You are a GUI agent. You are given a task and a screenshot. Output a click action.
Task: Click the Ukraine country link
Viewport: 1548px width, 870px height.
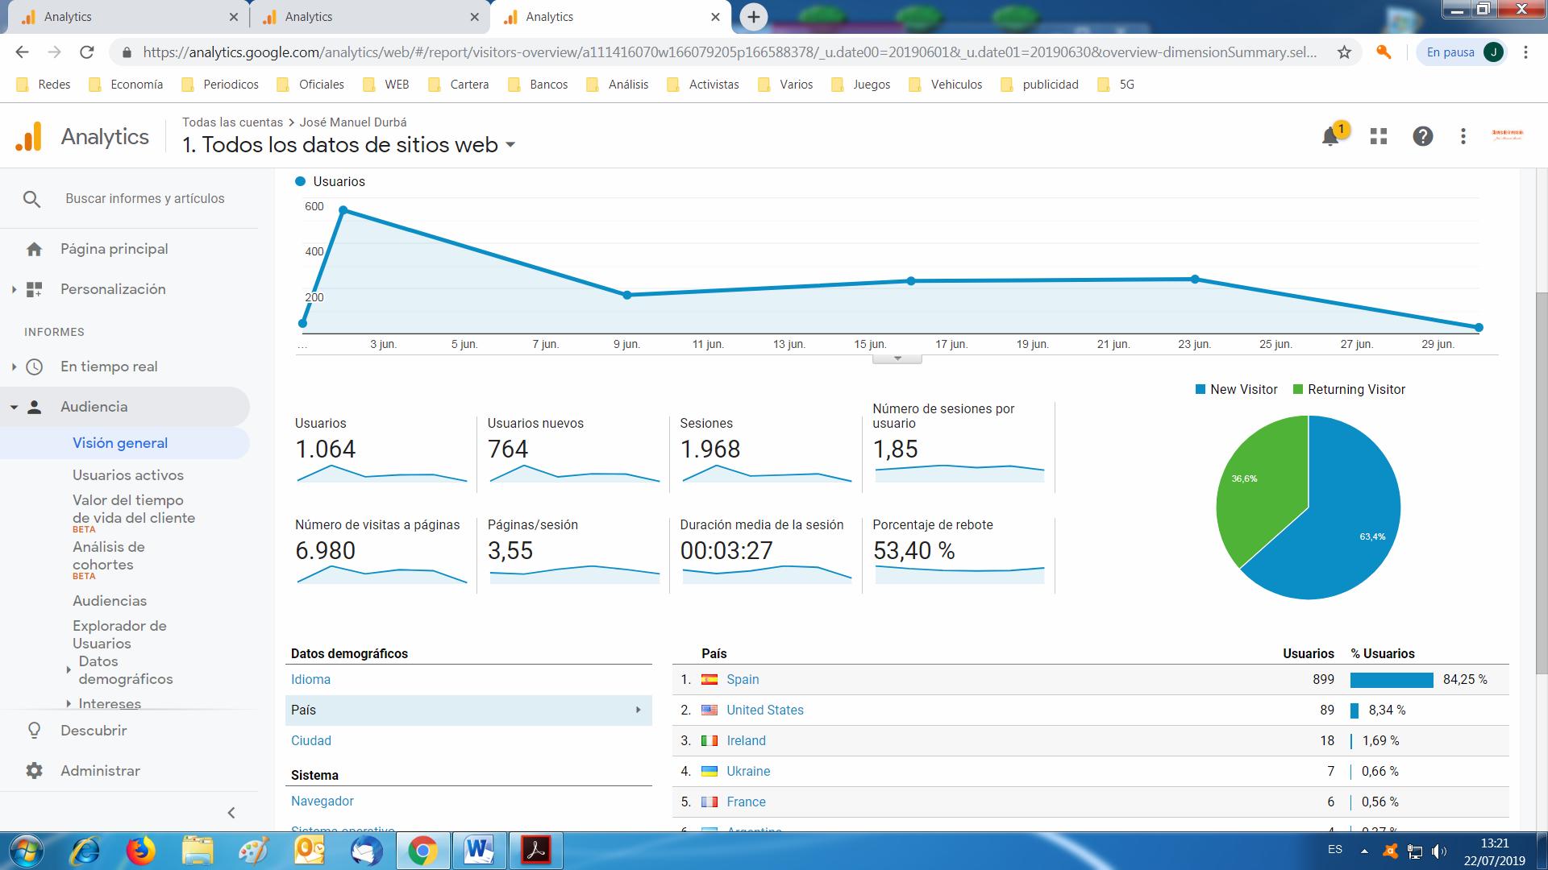(x=748, y=772)
